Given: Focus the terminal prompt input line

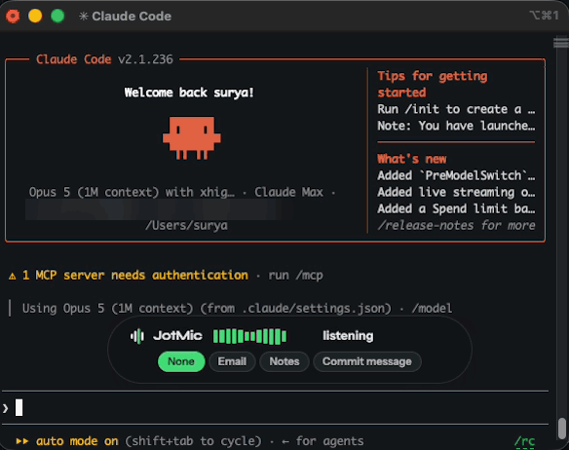Looking at the screenshot, I should tap(275, 407).
